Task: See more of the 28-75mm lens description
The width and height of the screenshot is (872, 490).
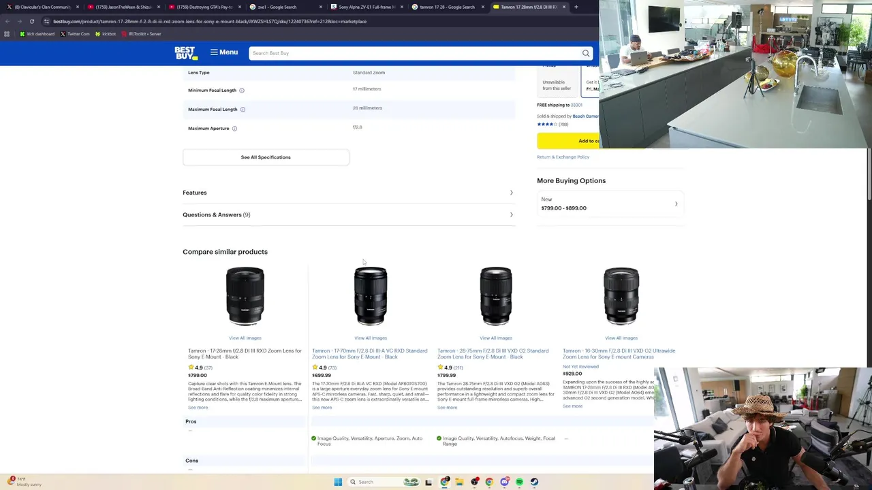Action: [447, 408]
